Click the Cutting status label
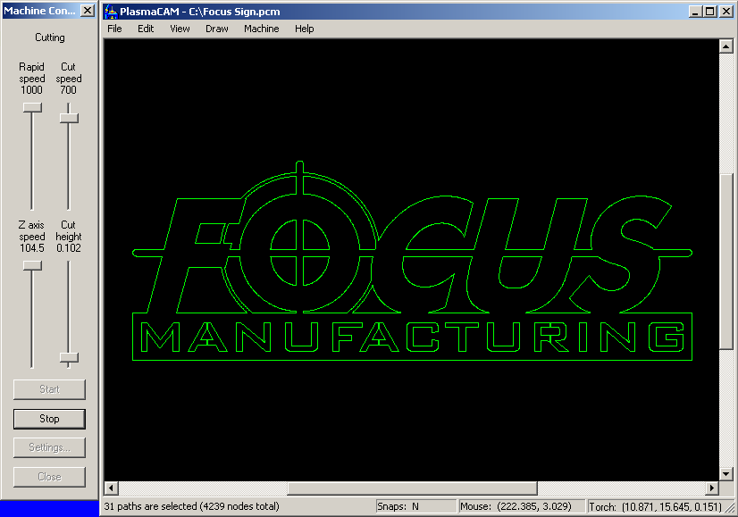Viewport: 738px width, 517px height. pos(50,38)
